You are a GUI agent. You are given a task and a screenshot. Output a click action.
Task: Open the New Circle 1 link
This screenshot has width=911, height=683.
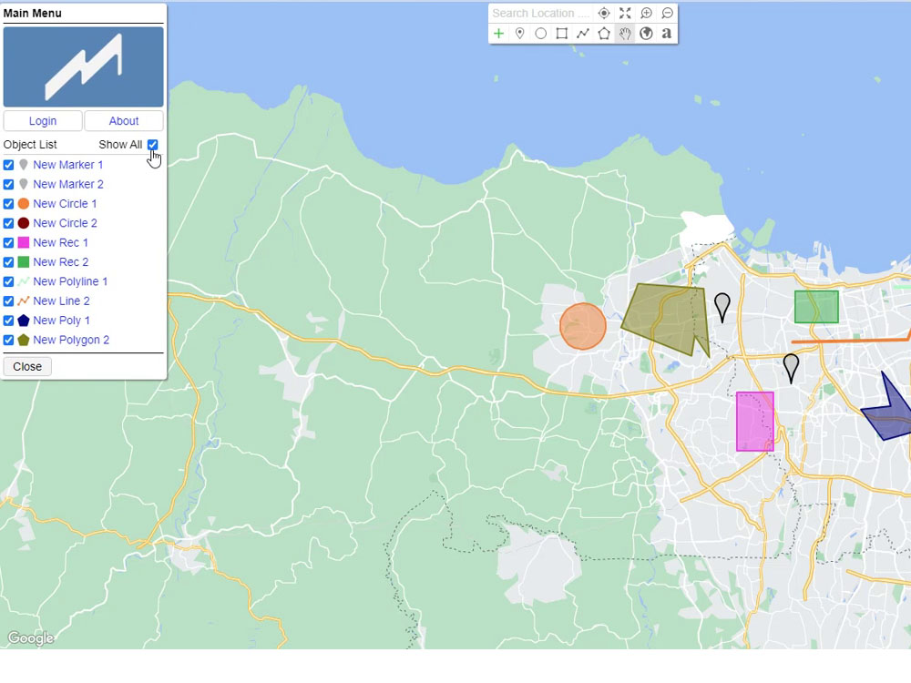(65, 204)
